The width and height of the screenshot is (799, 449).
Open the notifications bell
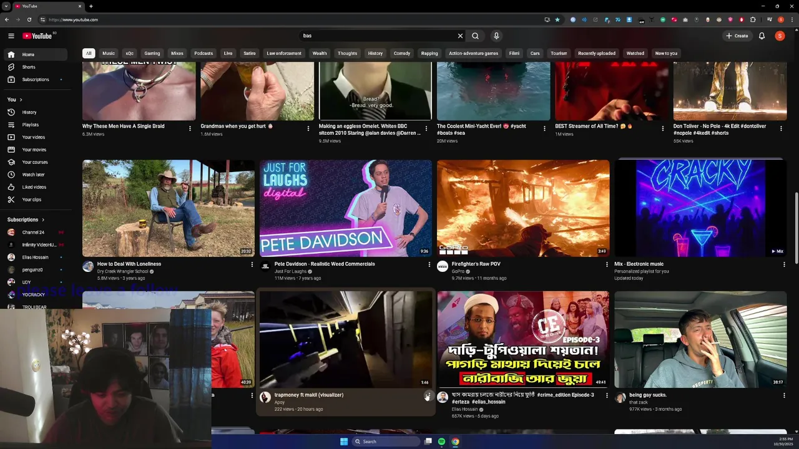(762, 36)
